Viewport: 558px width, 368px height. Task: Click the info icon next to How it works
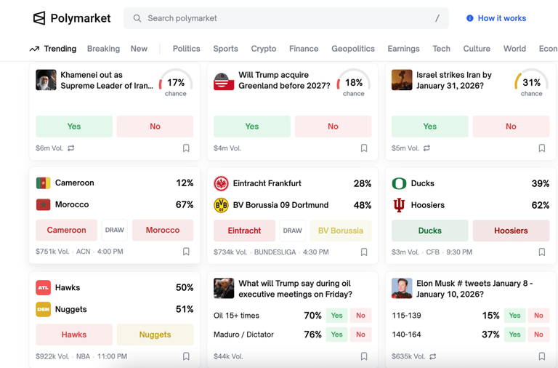[x=470, y=18]
